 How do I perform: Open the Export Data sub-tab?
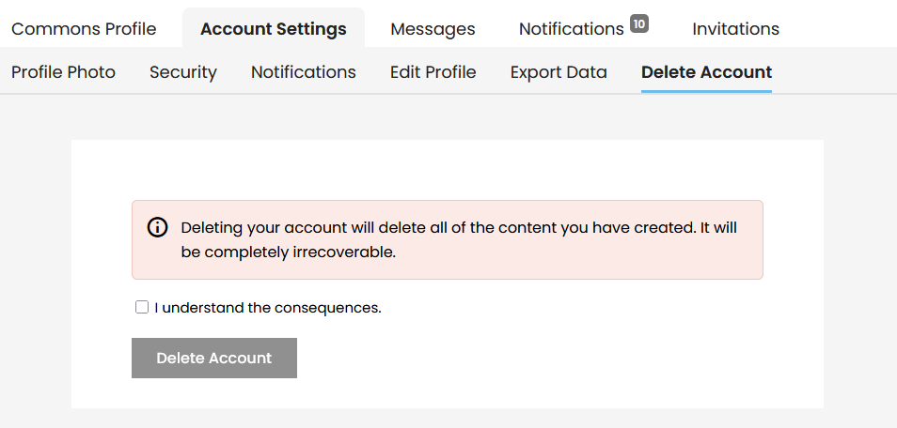pos(559,72)
